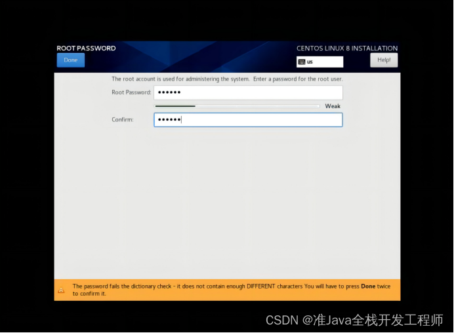Click the root account description text
This screenshot has width=454, height=333.
click(x=227, y=79)
